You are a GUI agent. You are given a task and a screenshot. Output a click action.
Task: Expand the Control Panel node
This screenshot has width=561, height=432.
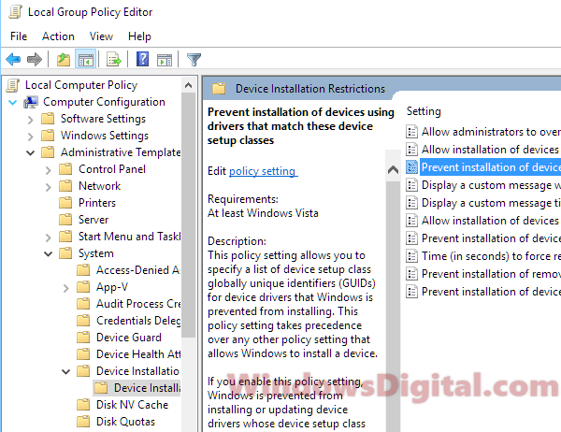click(49, 169)
